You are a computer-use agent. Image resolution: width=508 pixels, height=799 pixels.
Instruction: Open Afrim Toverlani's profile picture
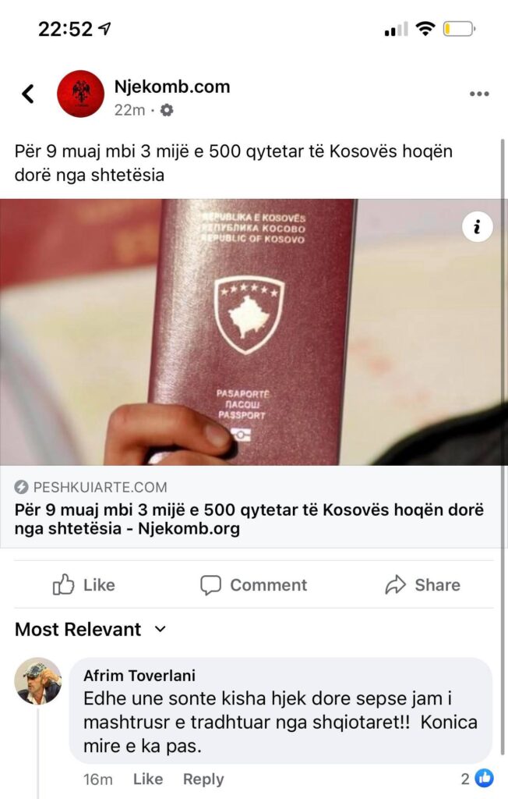click(38, 680)
